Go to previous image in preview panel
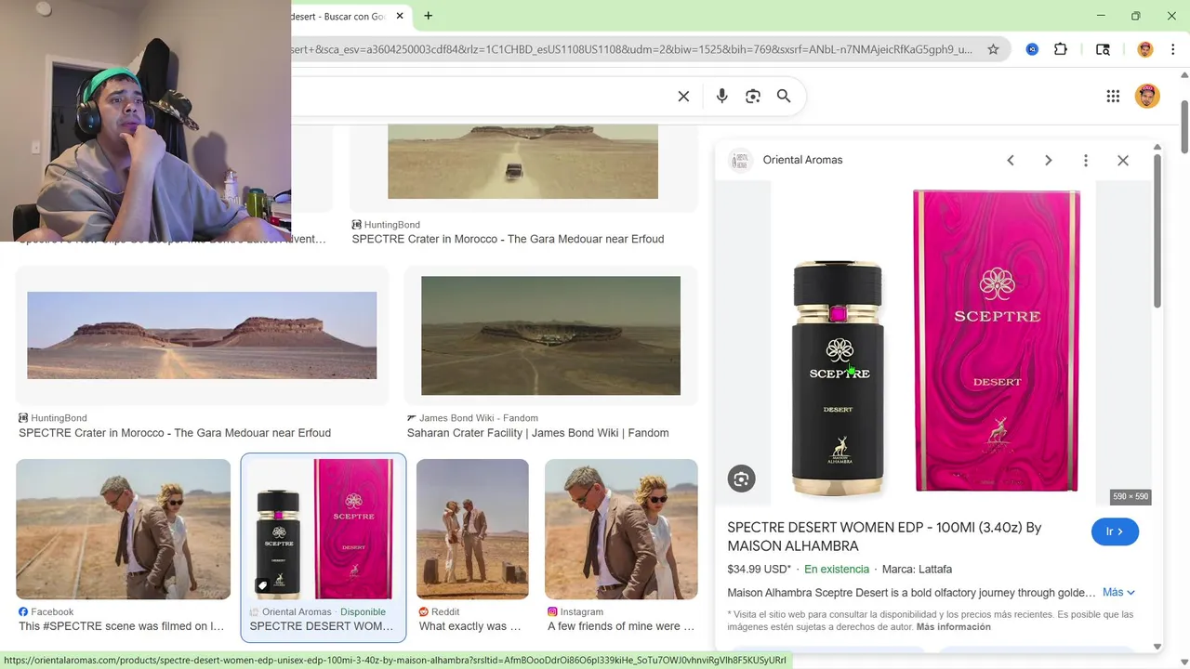This screenshot has height=669, width=1190. 1011,160
